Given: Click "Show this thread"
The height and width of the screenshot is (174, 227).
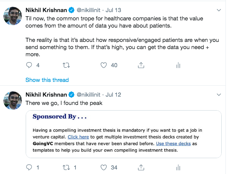Looking at the screenshot, I should coord(47,80).
